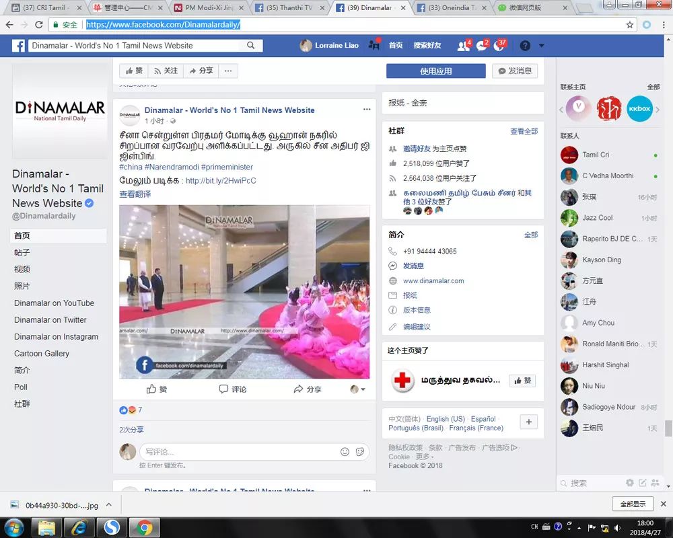The height and width of the screenshot is (538, 673).
Task: Click 查看全部 in 社群 section
Action: pos(524,131)
